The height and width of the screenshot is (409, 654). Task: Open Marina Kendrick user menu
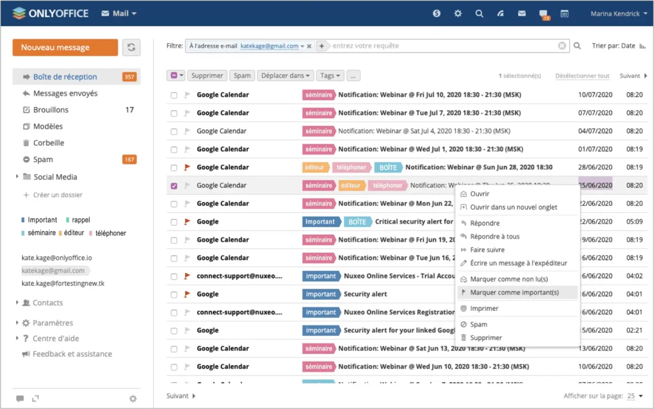tap(618, 14)
